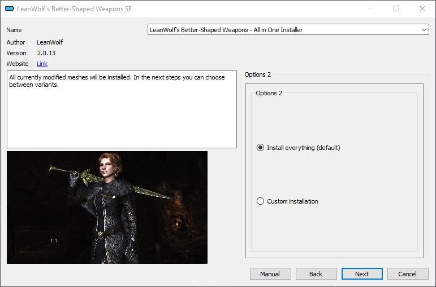
Task: Click the Manual button
Action: (270, 274)
